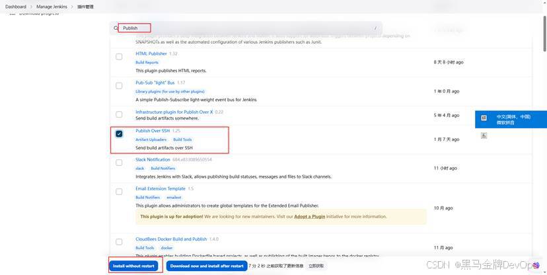The height and width of the screenshot is (275, 547).
Task: Open the Email Extension Template link
Action: [x=161, y=188]
